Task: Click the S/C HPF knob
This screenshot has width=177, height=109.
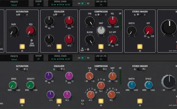Action: pos(113,39)
